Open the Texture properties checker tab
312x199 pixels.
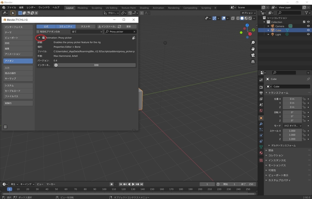pyautogui.click(x=261, y=160)
